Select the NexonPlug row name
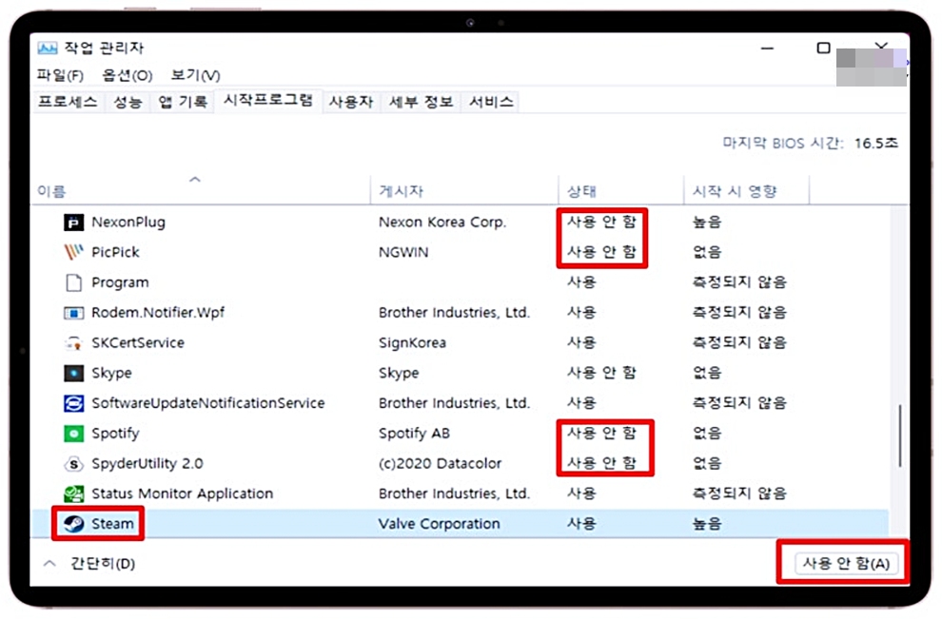This screenshot has width=942, height=619. point(128,222)
